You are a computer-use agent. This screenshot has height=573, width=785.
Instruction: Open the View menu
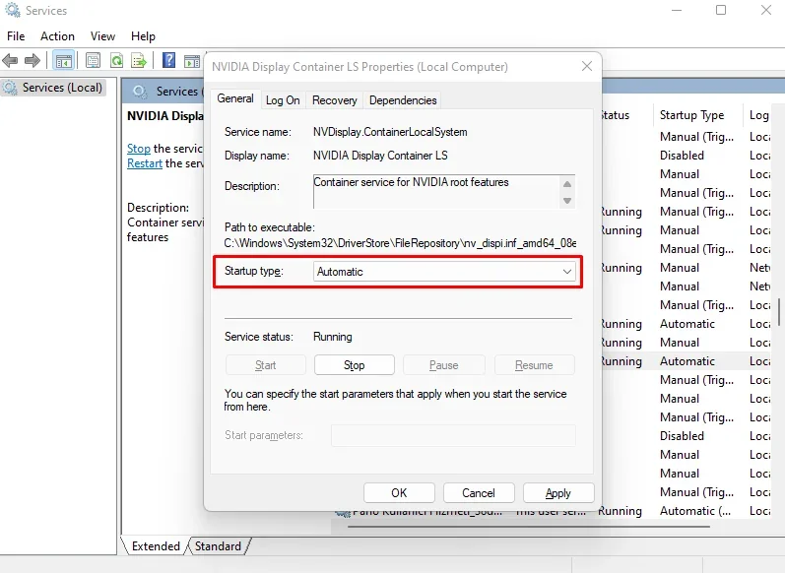[x=102, y=36]
